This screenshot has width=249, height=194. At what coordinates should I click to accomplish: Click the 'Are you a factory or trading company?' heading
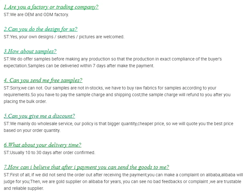coord(51,7)
